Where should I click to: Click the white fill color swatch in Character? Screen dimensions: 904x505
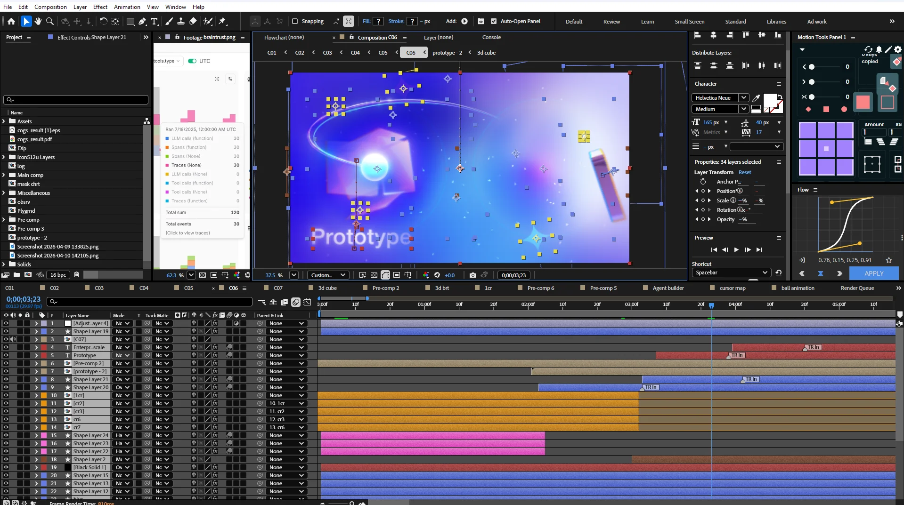pyautogui.click(x=770, y=100)
